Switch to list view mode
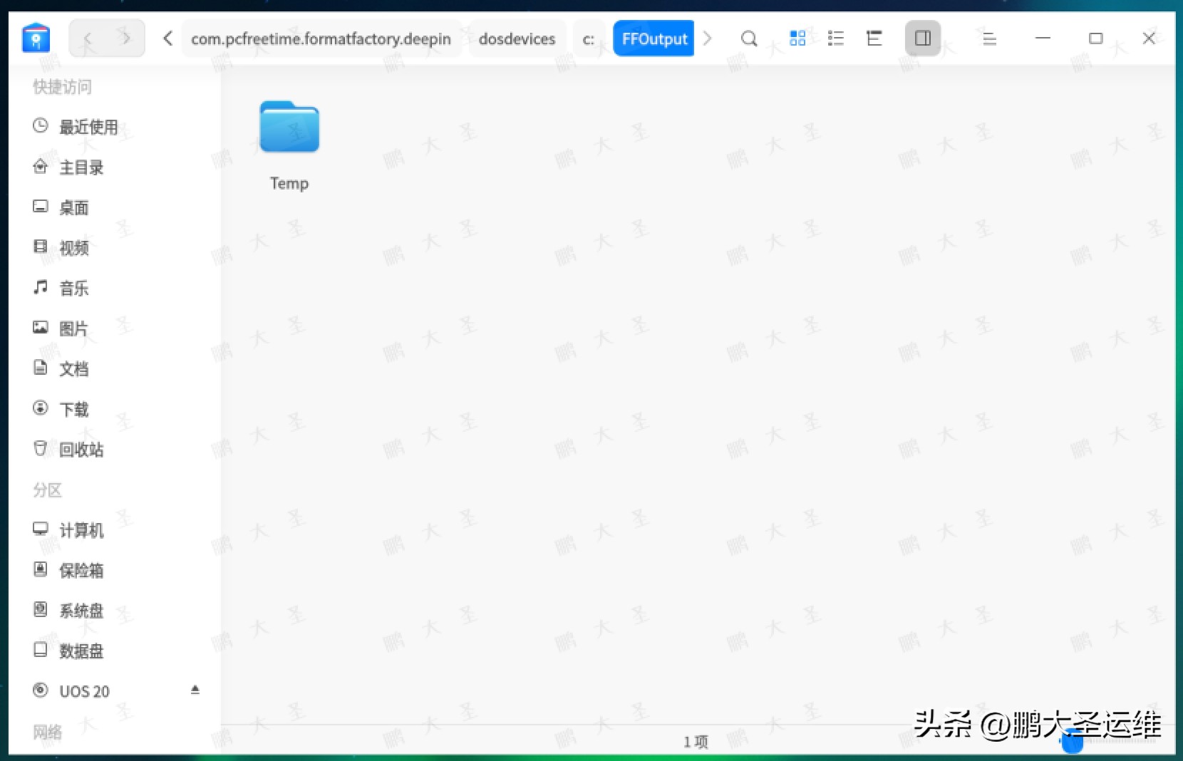 coord(837,38)
